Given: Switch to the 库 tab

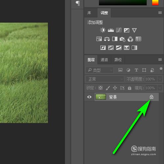Looking at the screenshot, I should click(x=89, y=13).
